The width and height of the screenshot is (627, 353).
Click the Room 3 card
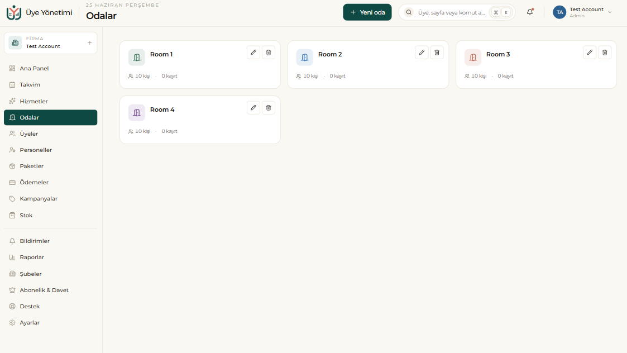tap(536, 64)
